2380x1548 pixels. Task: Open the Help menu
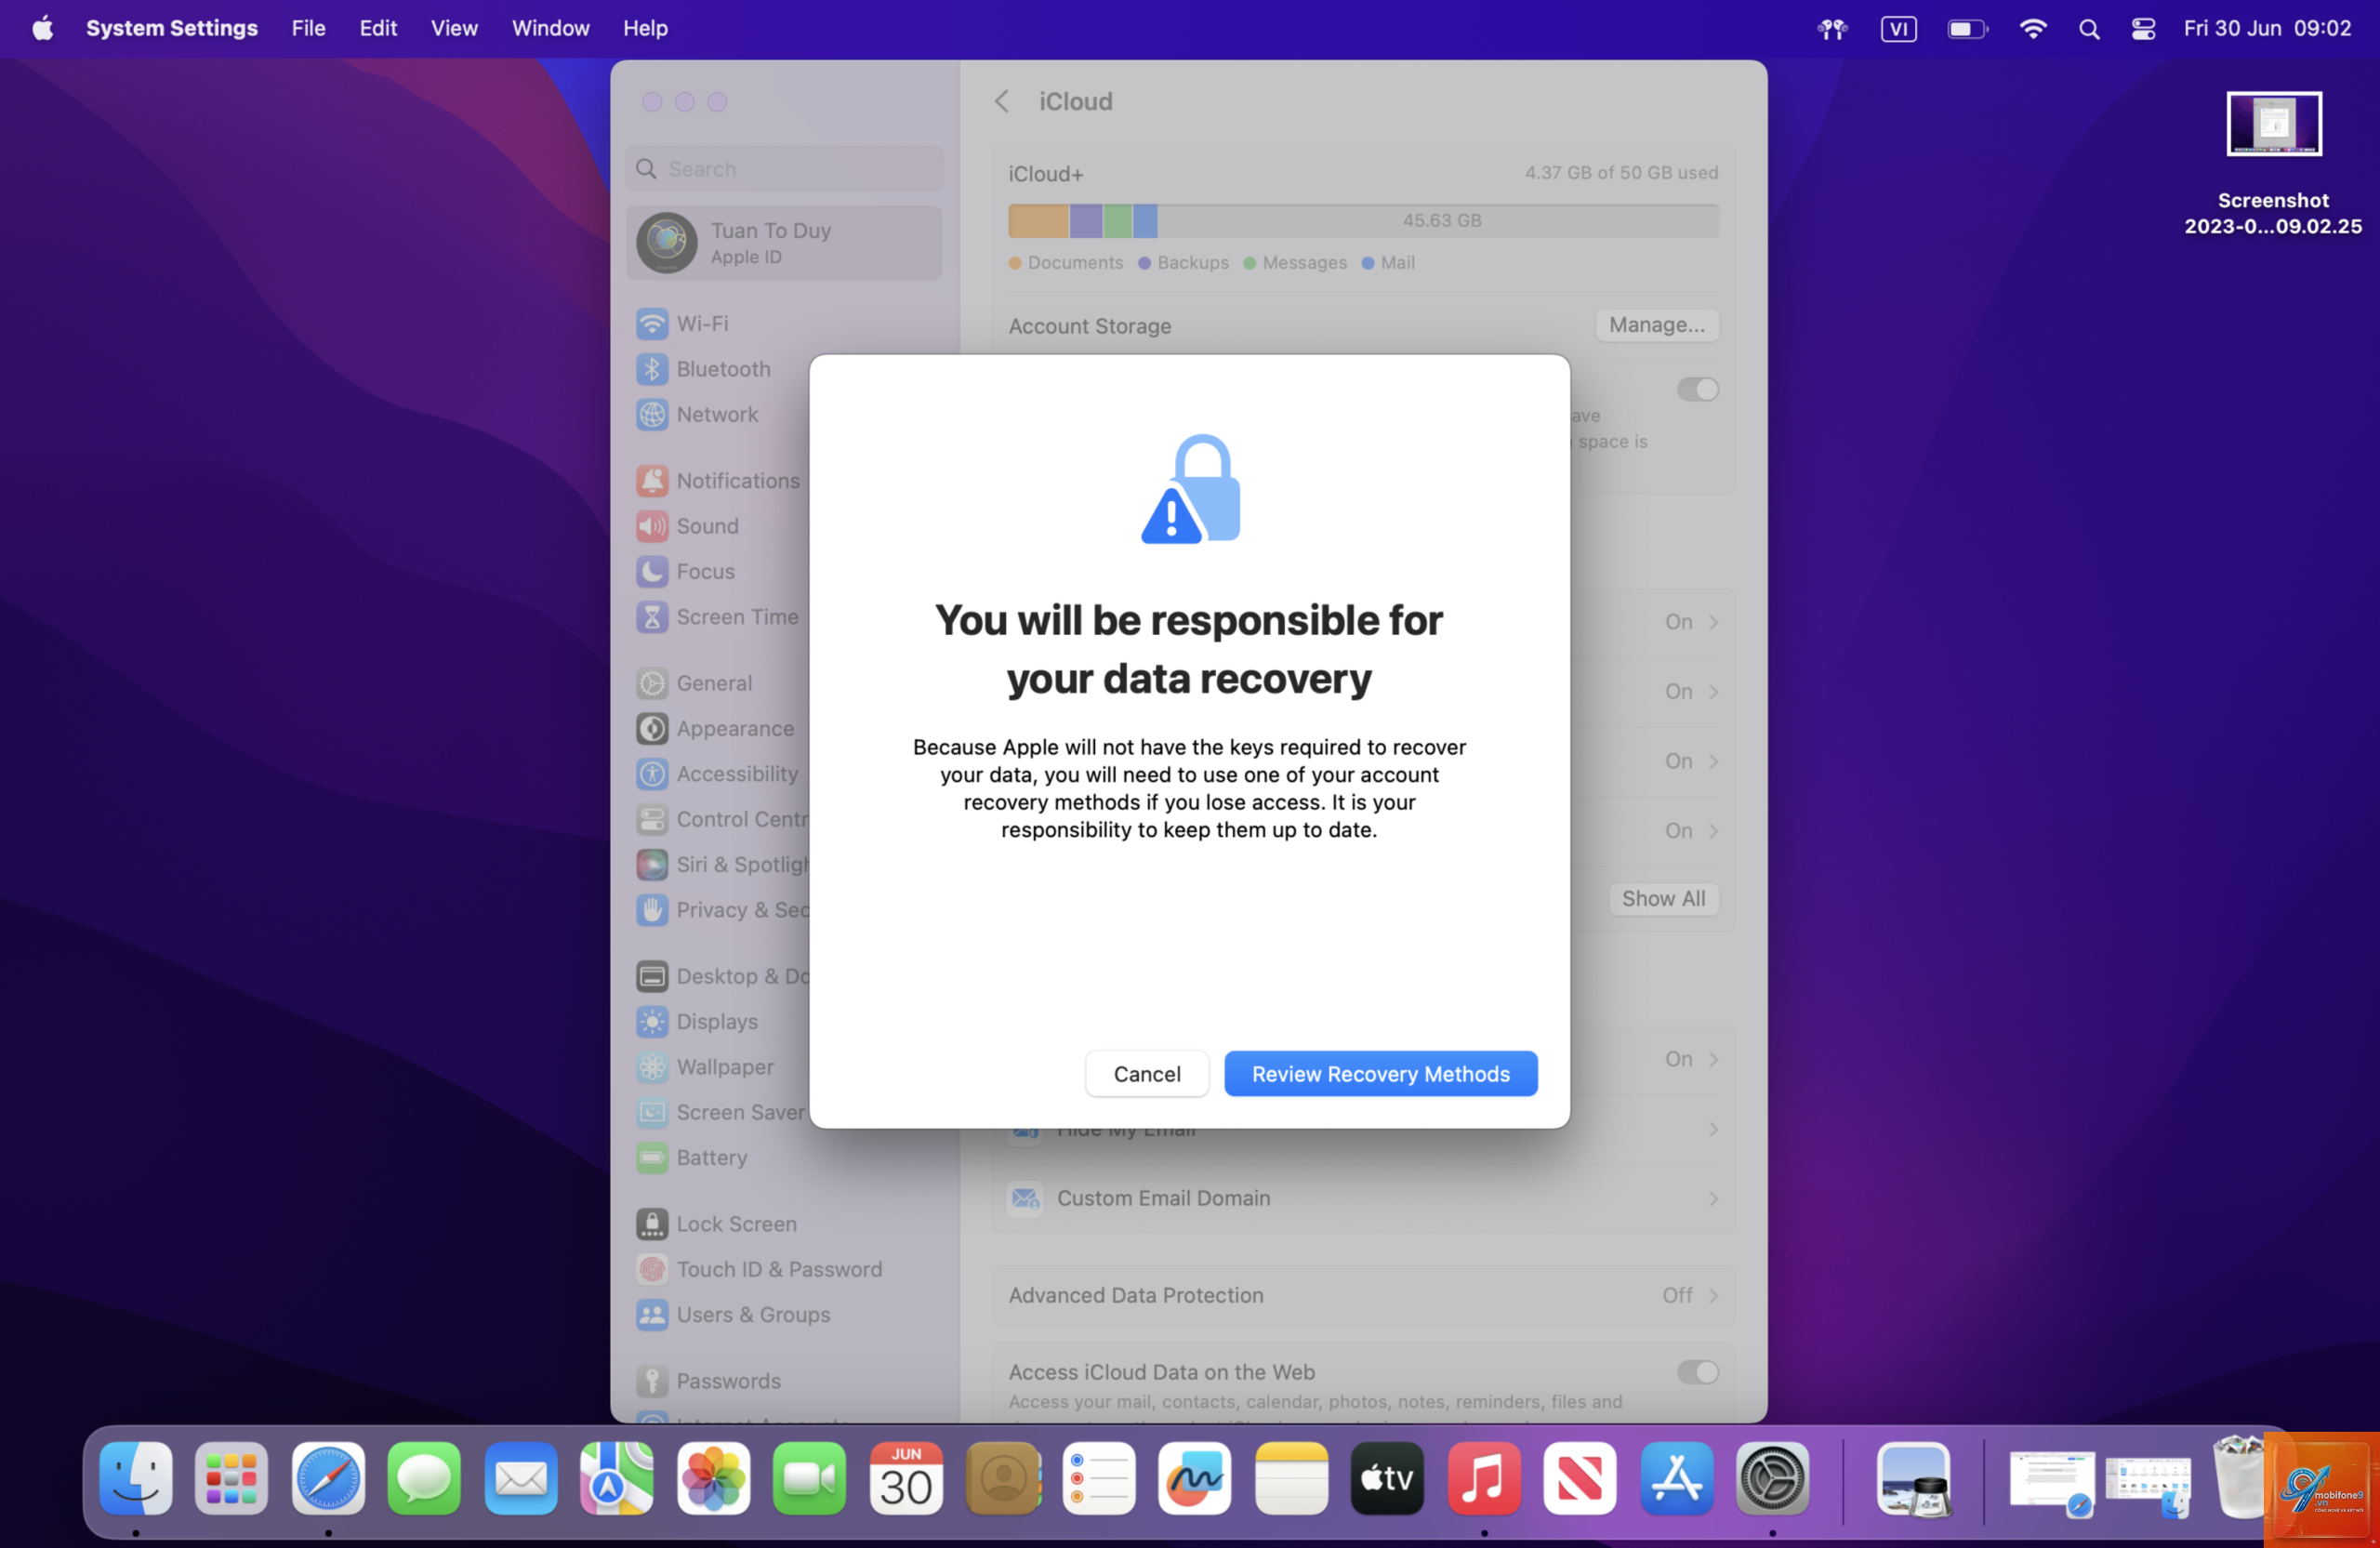point(645,28)
